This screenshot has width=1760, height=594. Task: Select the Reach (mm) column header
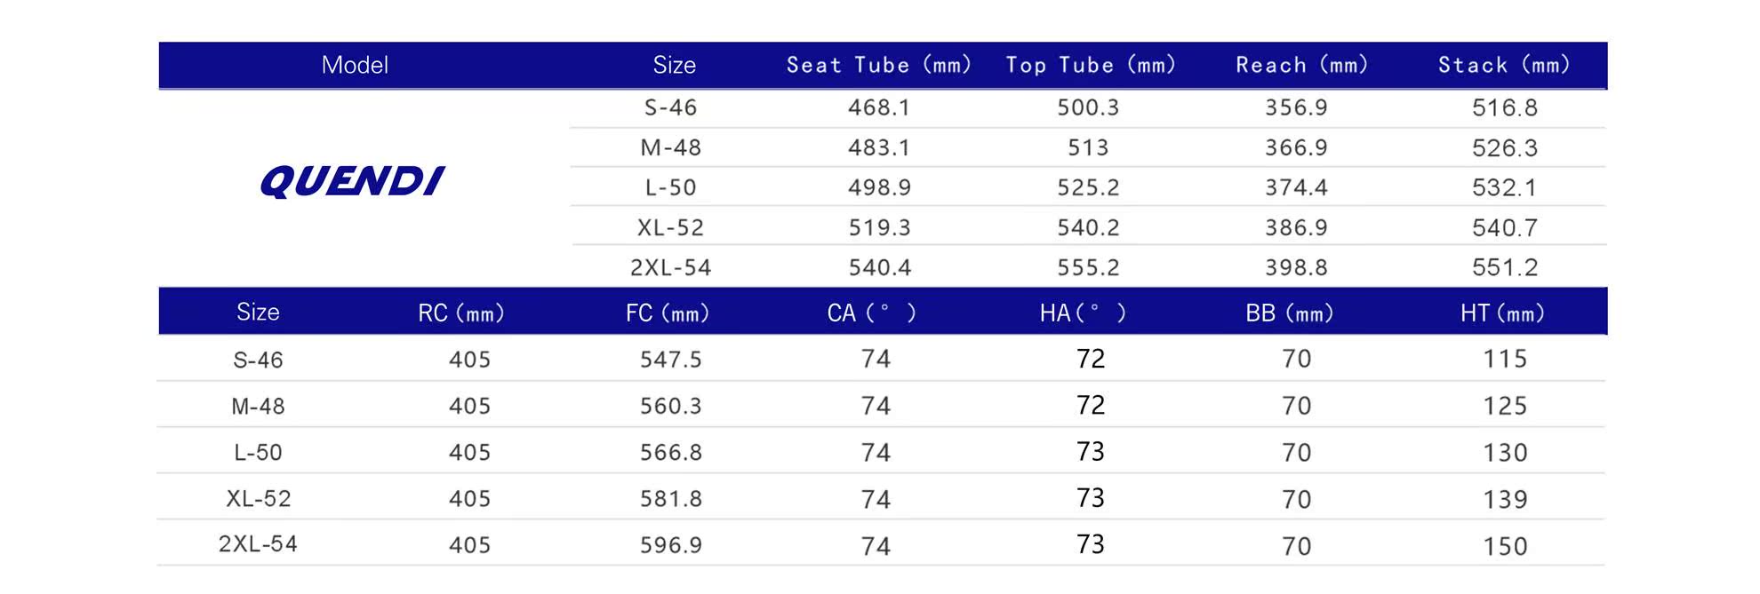1302,65
